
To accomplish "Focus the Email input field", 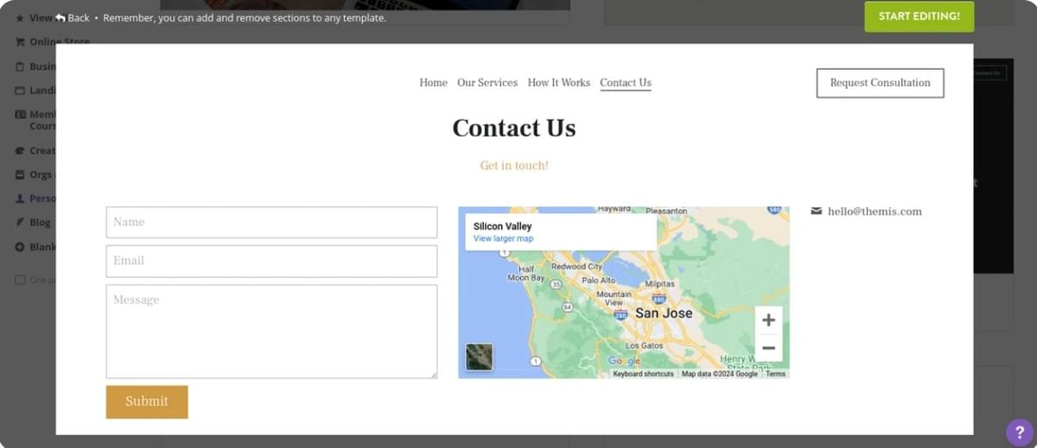I will 271,261.
